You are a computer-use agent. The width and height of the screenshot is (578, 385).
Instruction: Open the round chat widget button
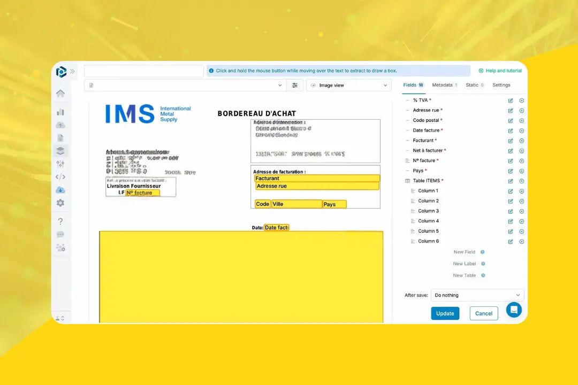(514, 310)
